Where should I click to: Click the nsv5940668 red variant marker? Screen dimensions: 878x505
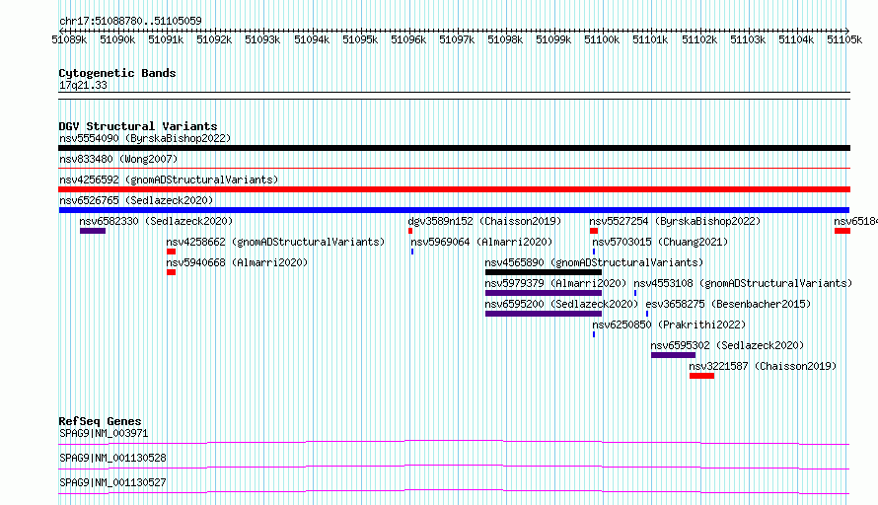[172, 272]
